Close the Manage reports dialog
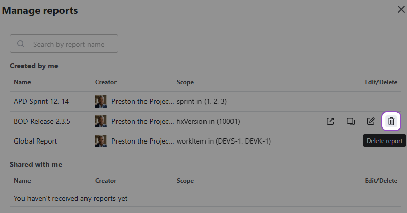 tap(401, 9)
